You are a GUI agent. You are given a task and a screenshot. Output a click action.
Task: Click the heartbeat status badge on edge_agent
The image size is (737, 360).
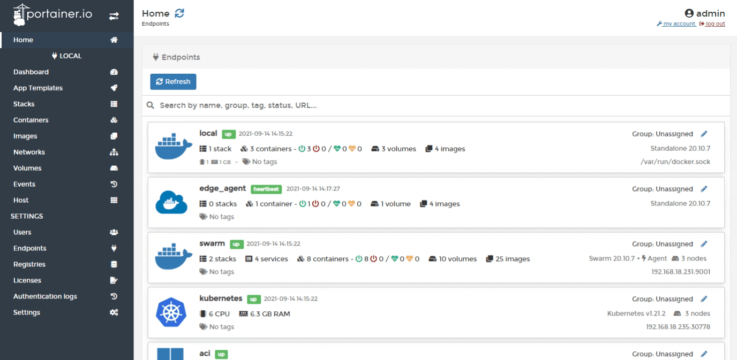(266, 189)
